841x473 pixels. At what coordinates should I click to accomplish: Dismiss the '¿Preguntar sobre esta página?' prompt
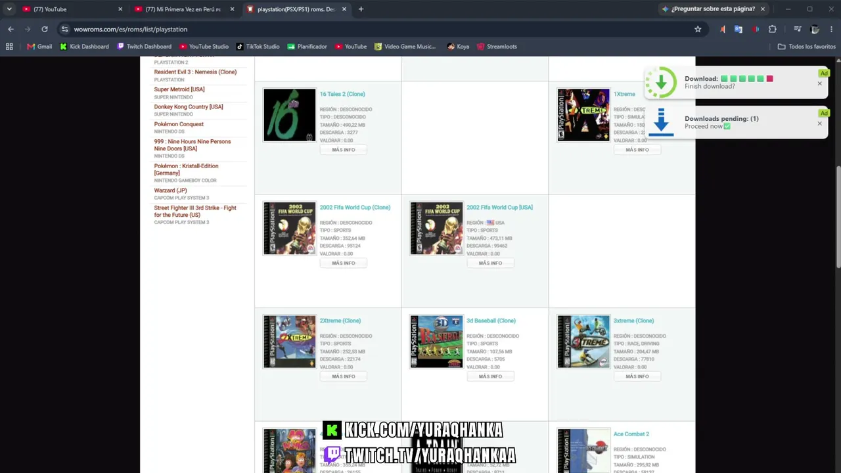tap(763, 9)
